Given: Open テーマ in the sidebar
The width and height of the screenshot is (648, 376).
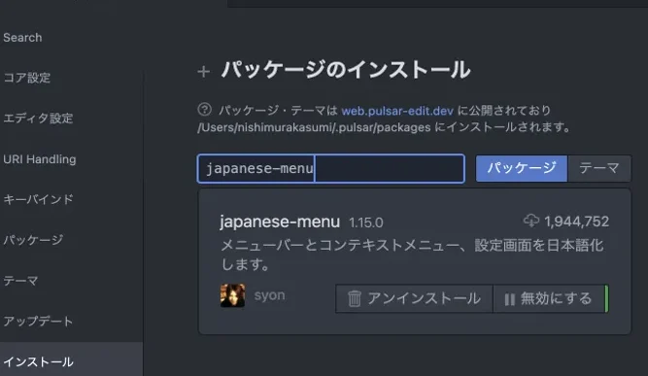Looking at the screenshot, I should tap(20, 281).
